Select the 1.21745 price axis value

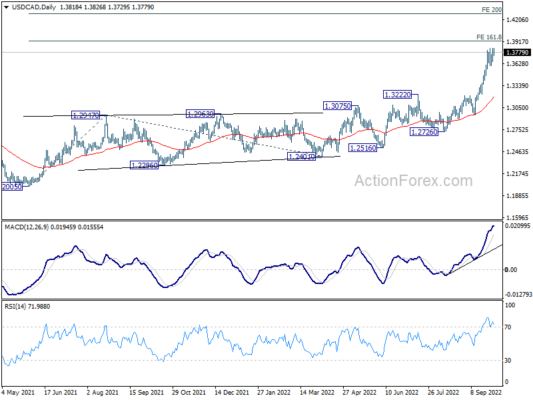[x=518, y=174]
